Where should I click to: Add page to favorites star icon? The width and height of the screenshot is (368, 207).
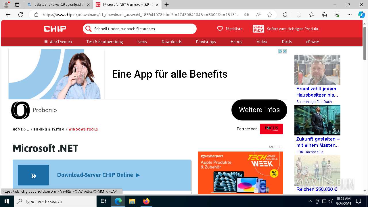pyautogui.click(x=270, y=15)
